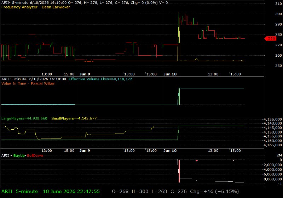
Task: Click the 'Chg=+16 (+6.15%)' status text
Action: tap(214, 192)
